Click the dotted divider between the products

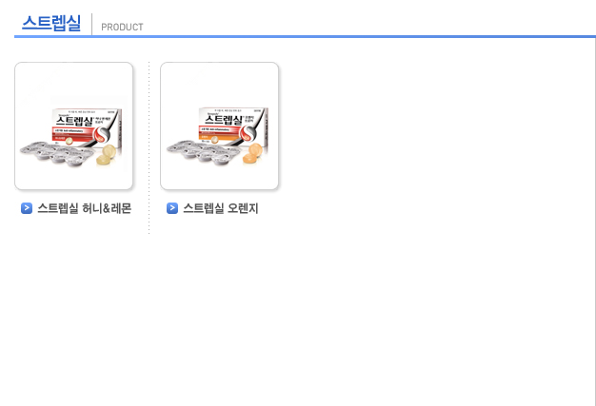149,148
